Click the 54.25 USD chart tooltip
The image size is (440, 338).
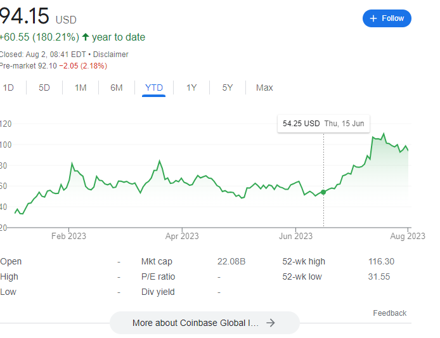(323, 124)
